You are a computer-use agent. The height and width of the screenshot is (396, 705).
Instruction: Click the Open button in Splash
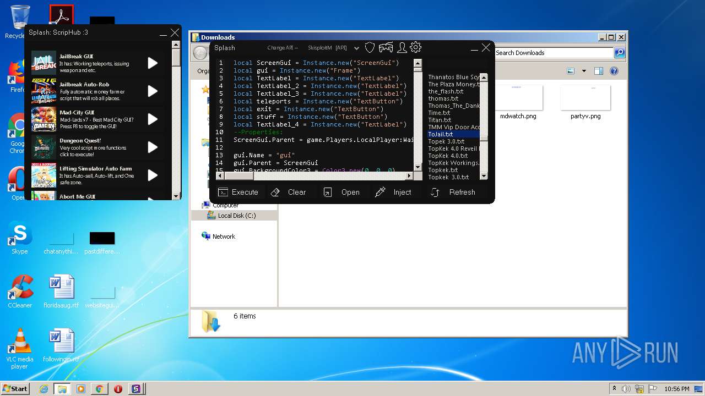coord(341,192)
